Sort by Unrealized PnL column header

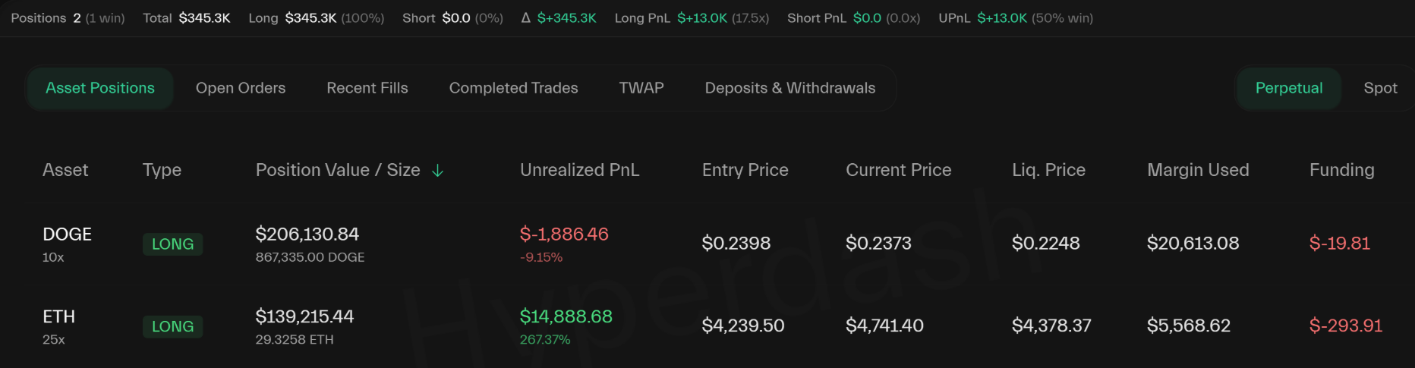[x=580, y=170]
